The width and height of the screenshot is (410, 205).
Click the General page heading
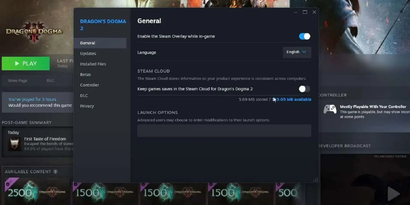click(149, 21)
